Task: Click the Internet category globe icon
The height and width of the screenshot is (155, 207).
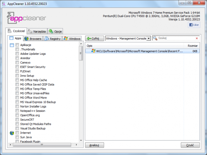Action: click(x=12, y=133)
